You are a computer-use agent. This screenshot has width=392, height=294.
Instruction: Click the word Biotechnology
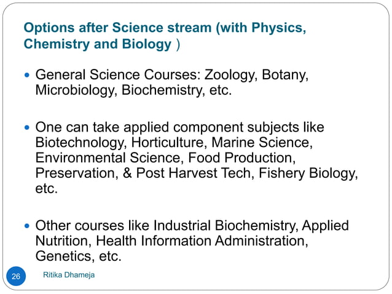80,143
